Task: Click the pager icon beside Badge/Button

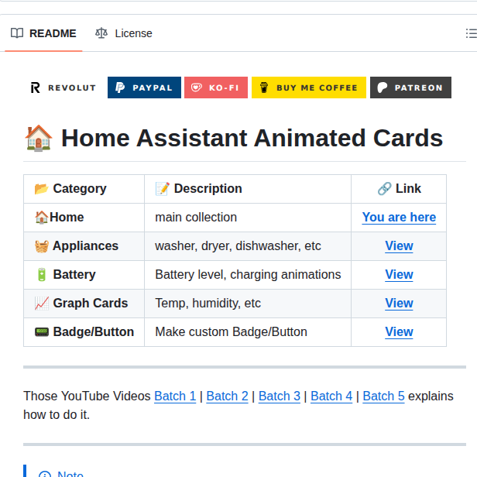Action: coord(42,332)
